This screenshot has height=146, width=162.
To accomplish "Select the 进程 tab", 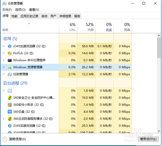I will pyautogui.click(x=5, y=16).
